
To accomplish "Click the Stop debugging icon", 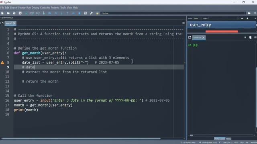I will (80, 13).
